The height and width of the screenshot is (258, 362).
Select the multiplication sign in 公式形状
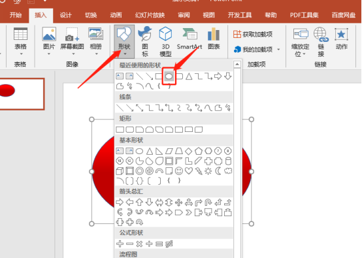[139, 244]
